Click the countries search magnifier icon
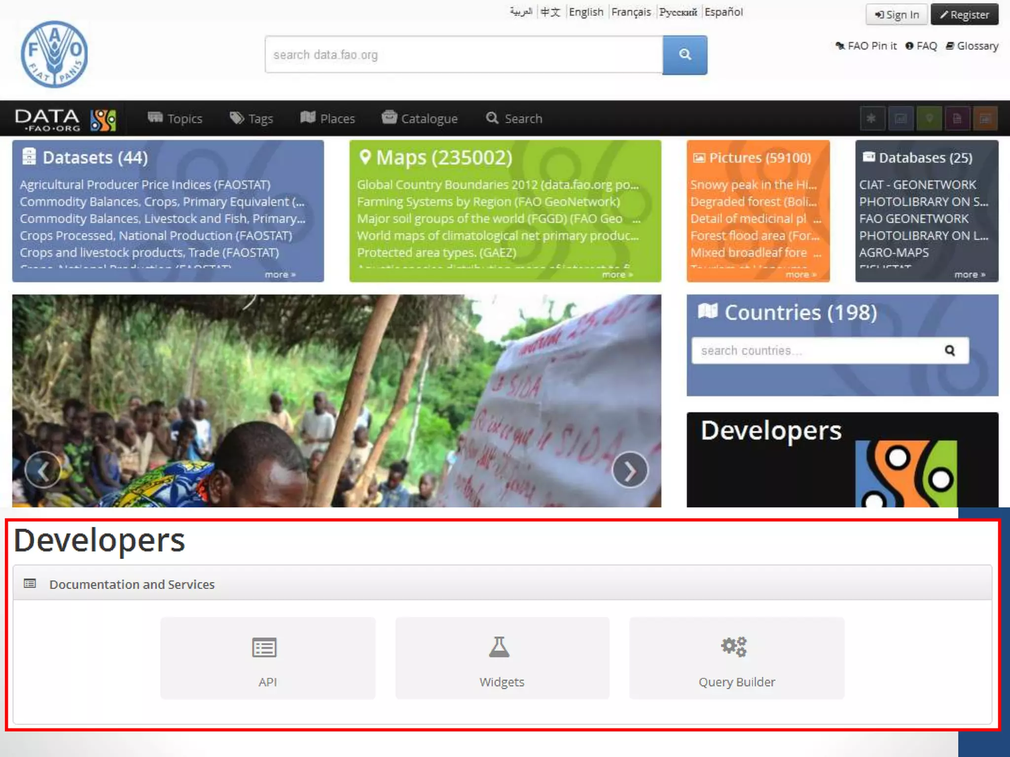 tap(950, 350)
